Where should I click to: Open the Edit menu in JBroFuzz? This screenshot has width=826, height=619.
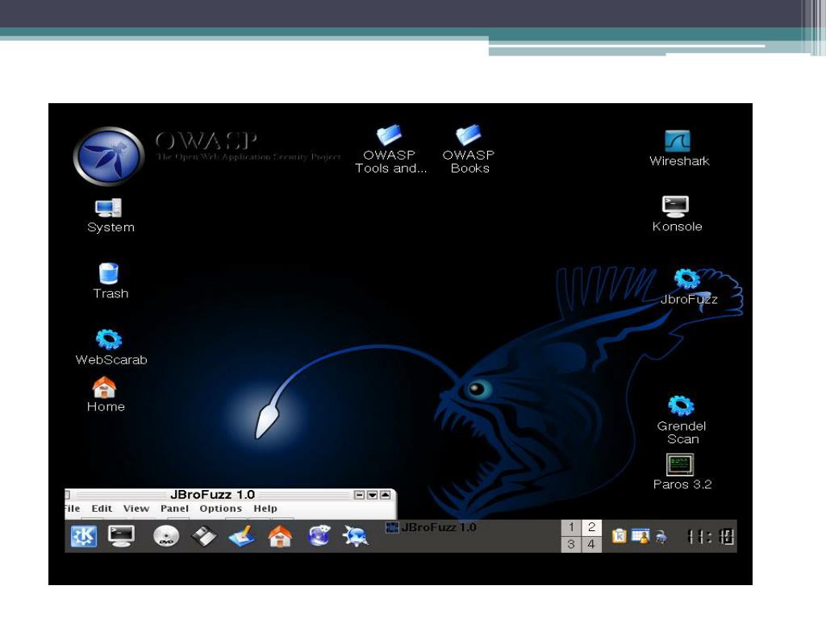102,509
